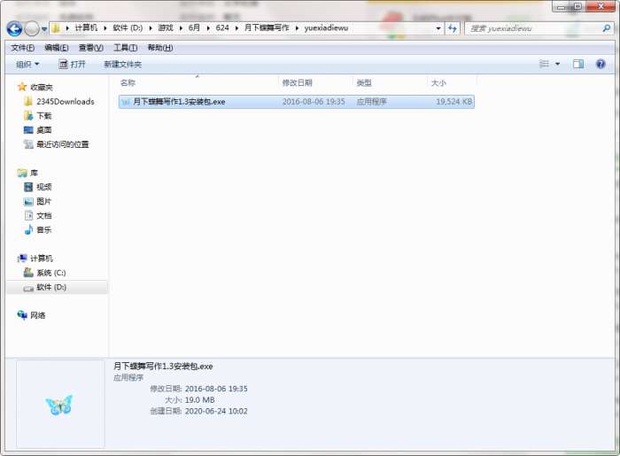This screenshot has height=456, width=620.
Task: Select 624 in the address breadcrumb
Action: pos(222,27)
